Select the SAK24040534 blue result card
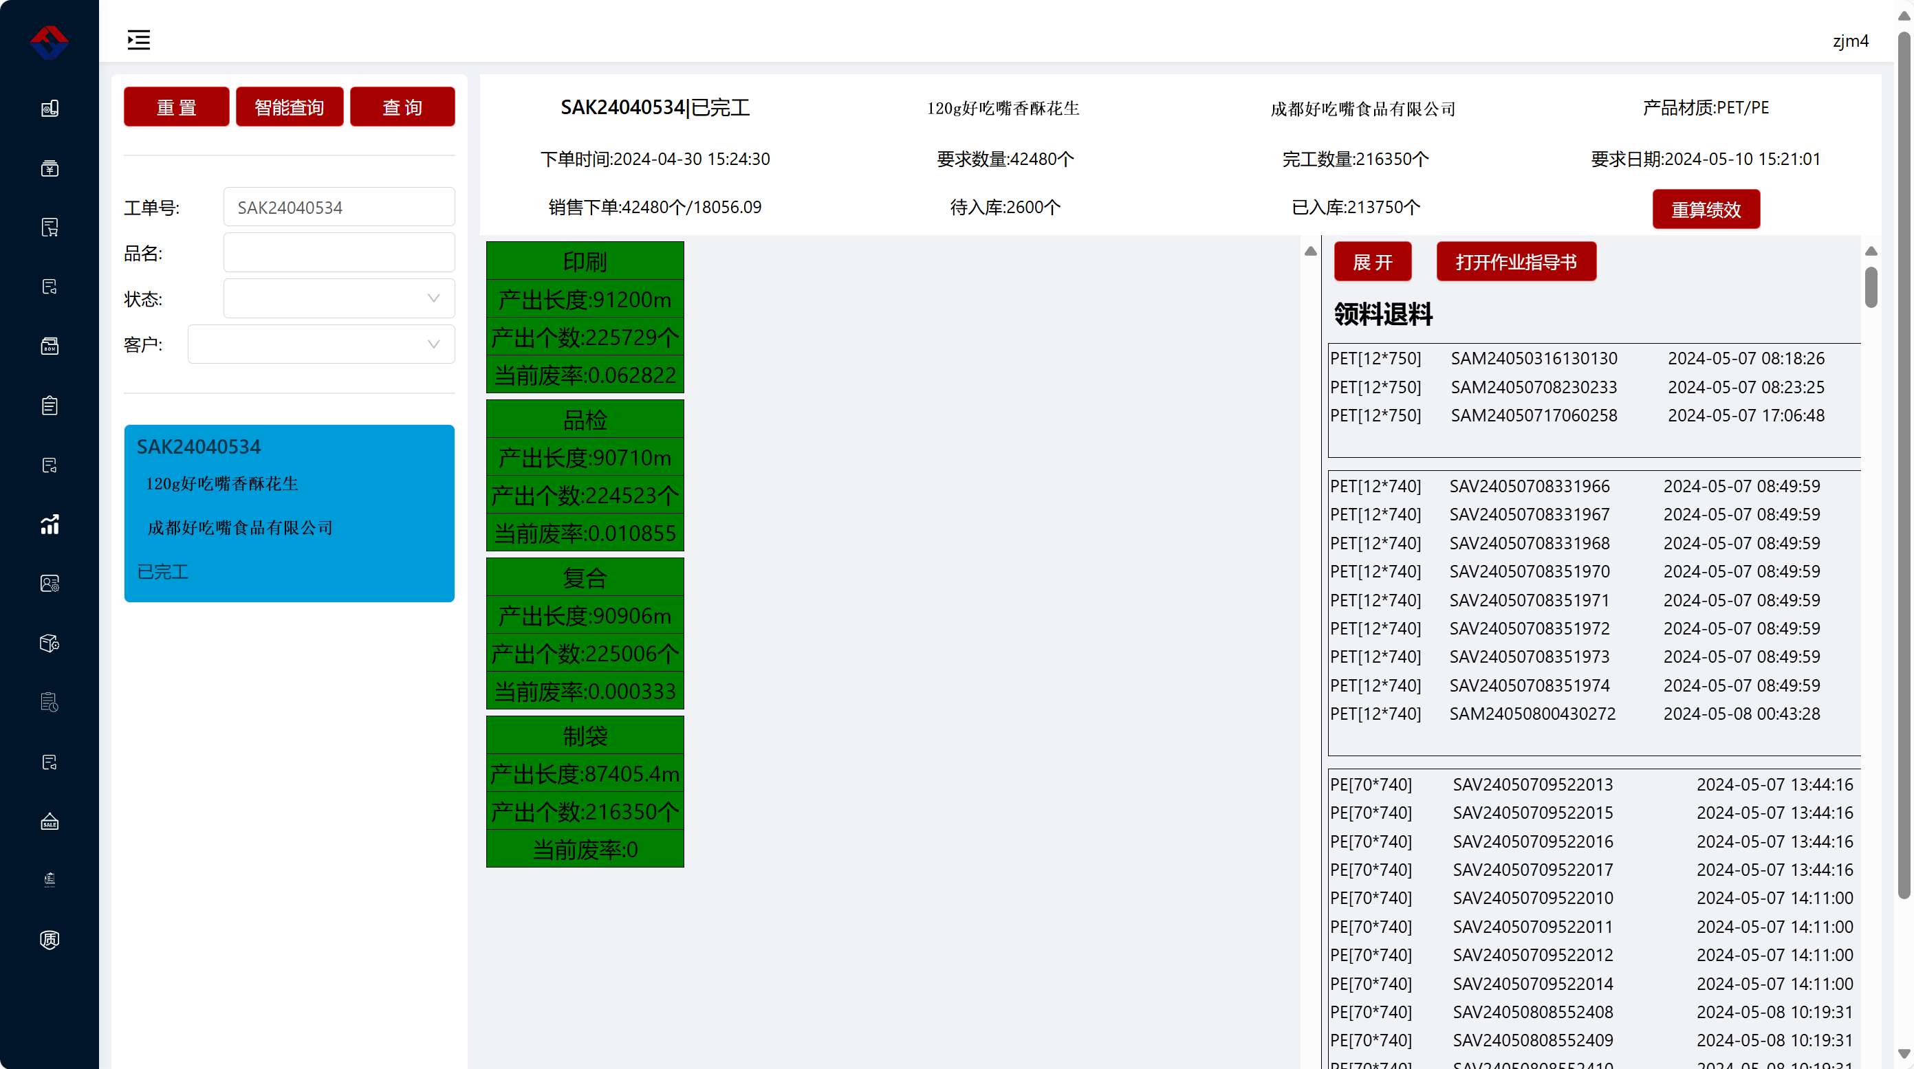This screenshot has width=1914, height=1069. (289, 514)
